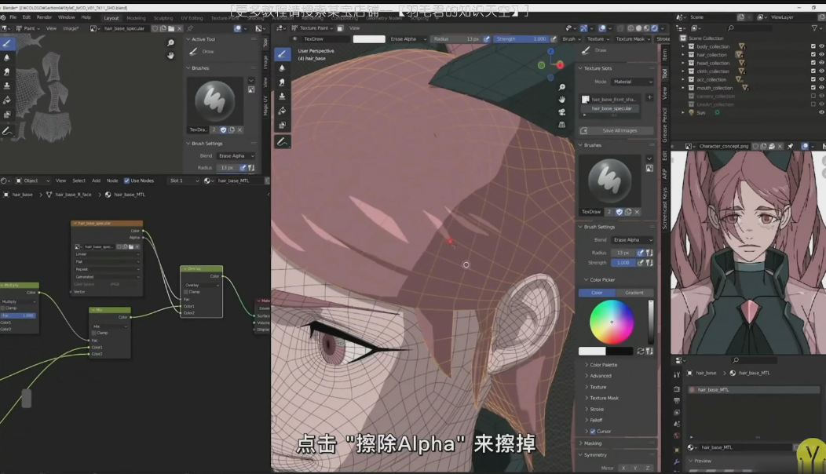826x474 pixels.
Task: Open the Erase Alpha blend dropdown in viewport header
Action: (x=408, y=39)
